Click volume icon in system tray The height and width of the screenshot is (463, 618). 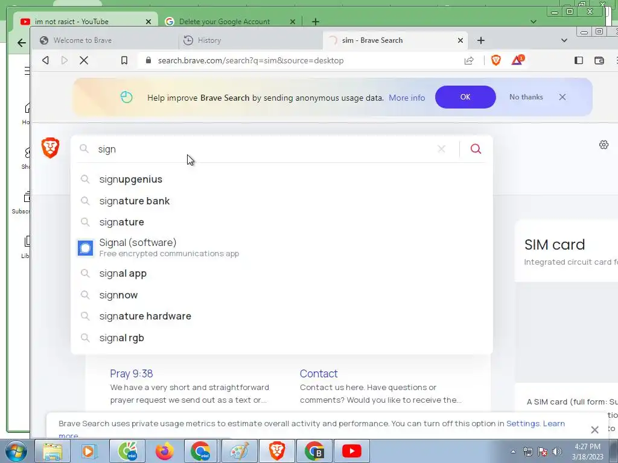pos(556,452)
